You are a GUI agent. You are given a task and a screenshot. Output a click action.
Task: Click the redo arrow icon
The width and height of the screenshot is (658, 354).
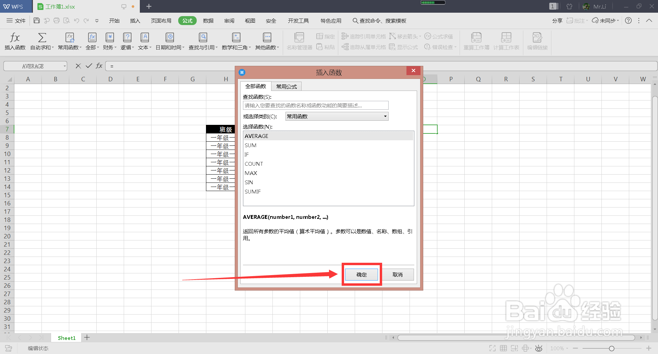(86, 21)
